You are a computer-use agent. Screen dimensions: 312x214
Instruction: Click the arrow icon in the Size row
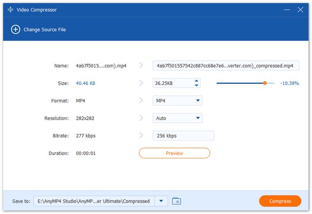tap(141, 83)
